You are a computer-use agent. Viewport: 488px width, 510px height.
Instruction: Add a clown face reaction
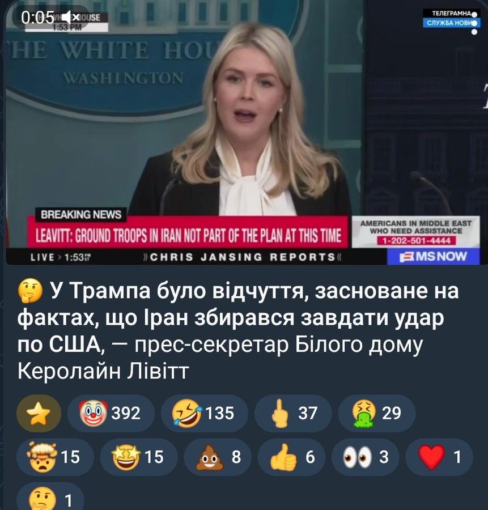111,413
